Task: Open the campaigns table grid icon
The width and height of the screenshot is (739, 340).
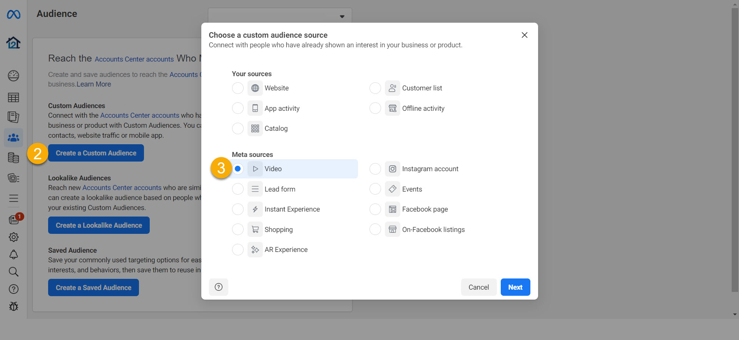Action: pyautogui.click(x=13, y=98)
